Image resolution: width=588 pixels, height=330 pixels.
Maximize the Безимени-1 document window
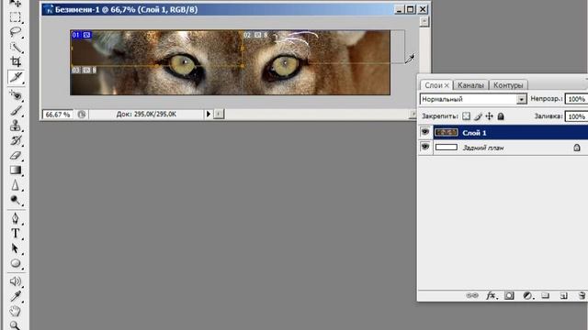[x=411, y=9]
